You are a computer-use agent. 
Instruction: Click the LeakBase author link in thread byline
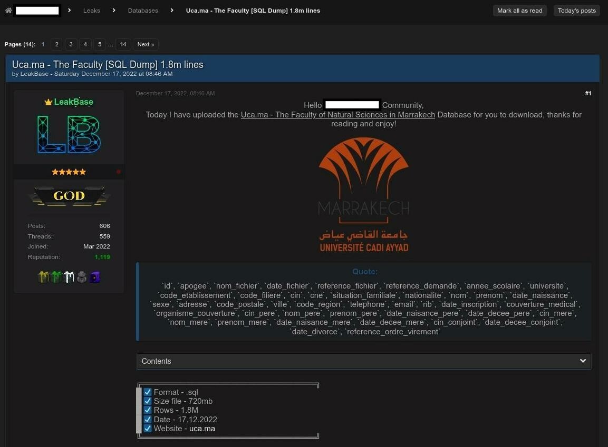point(34,74)
